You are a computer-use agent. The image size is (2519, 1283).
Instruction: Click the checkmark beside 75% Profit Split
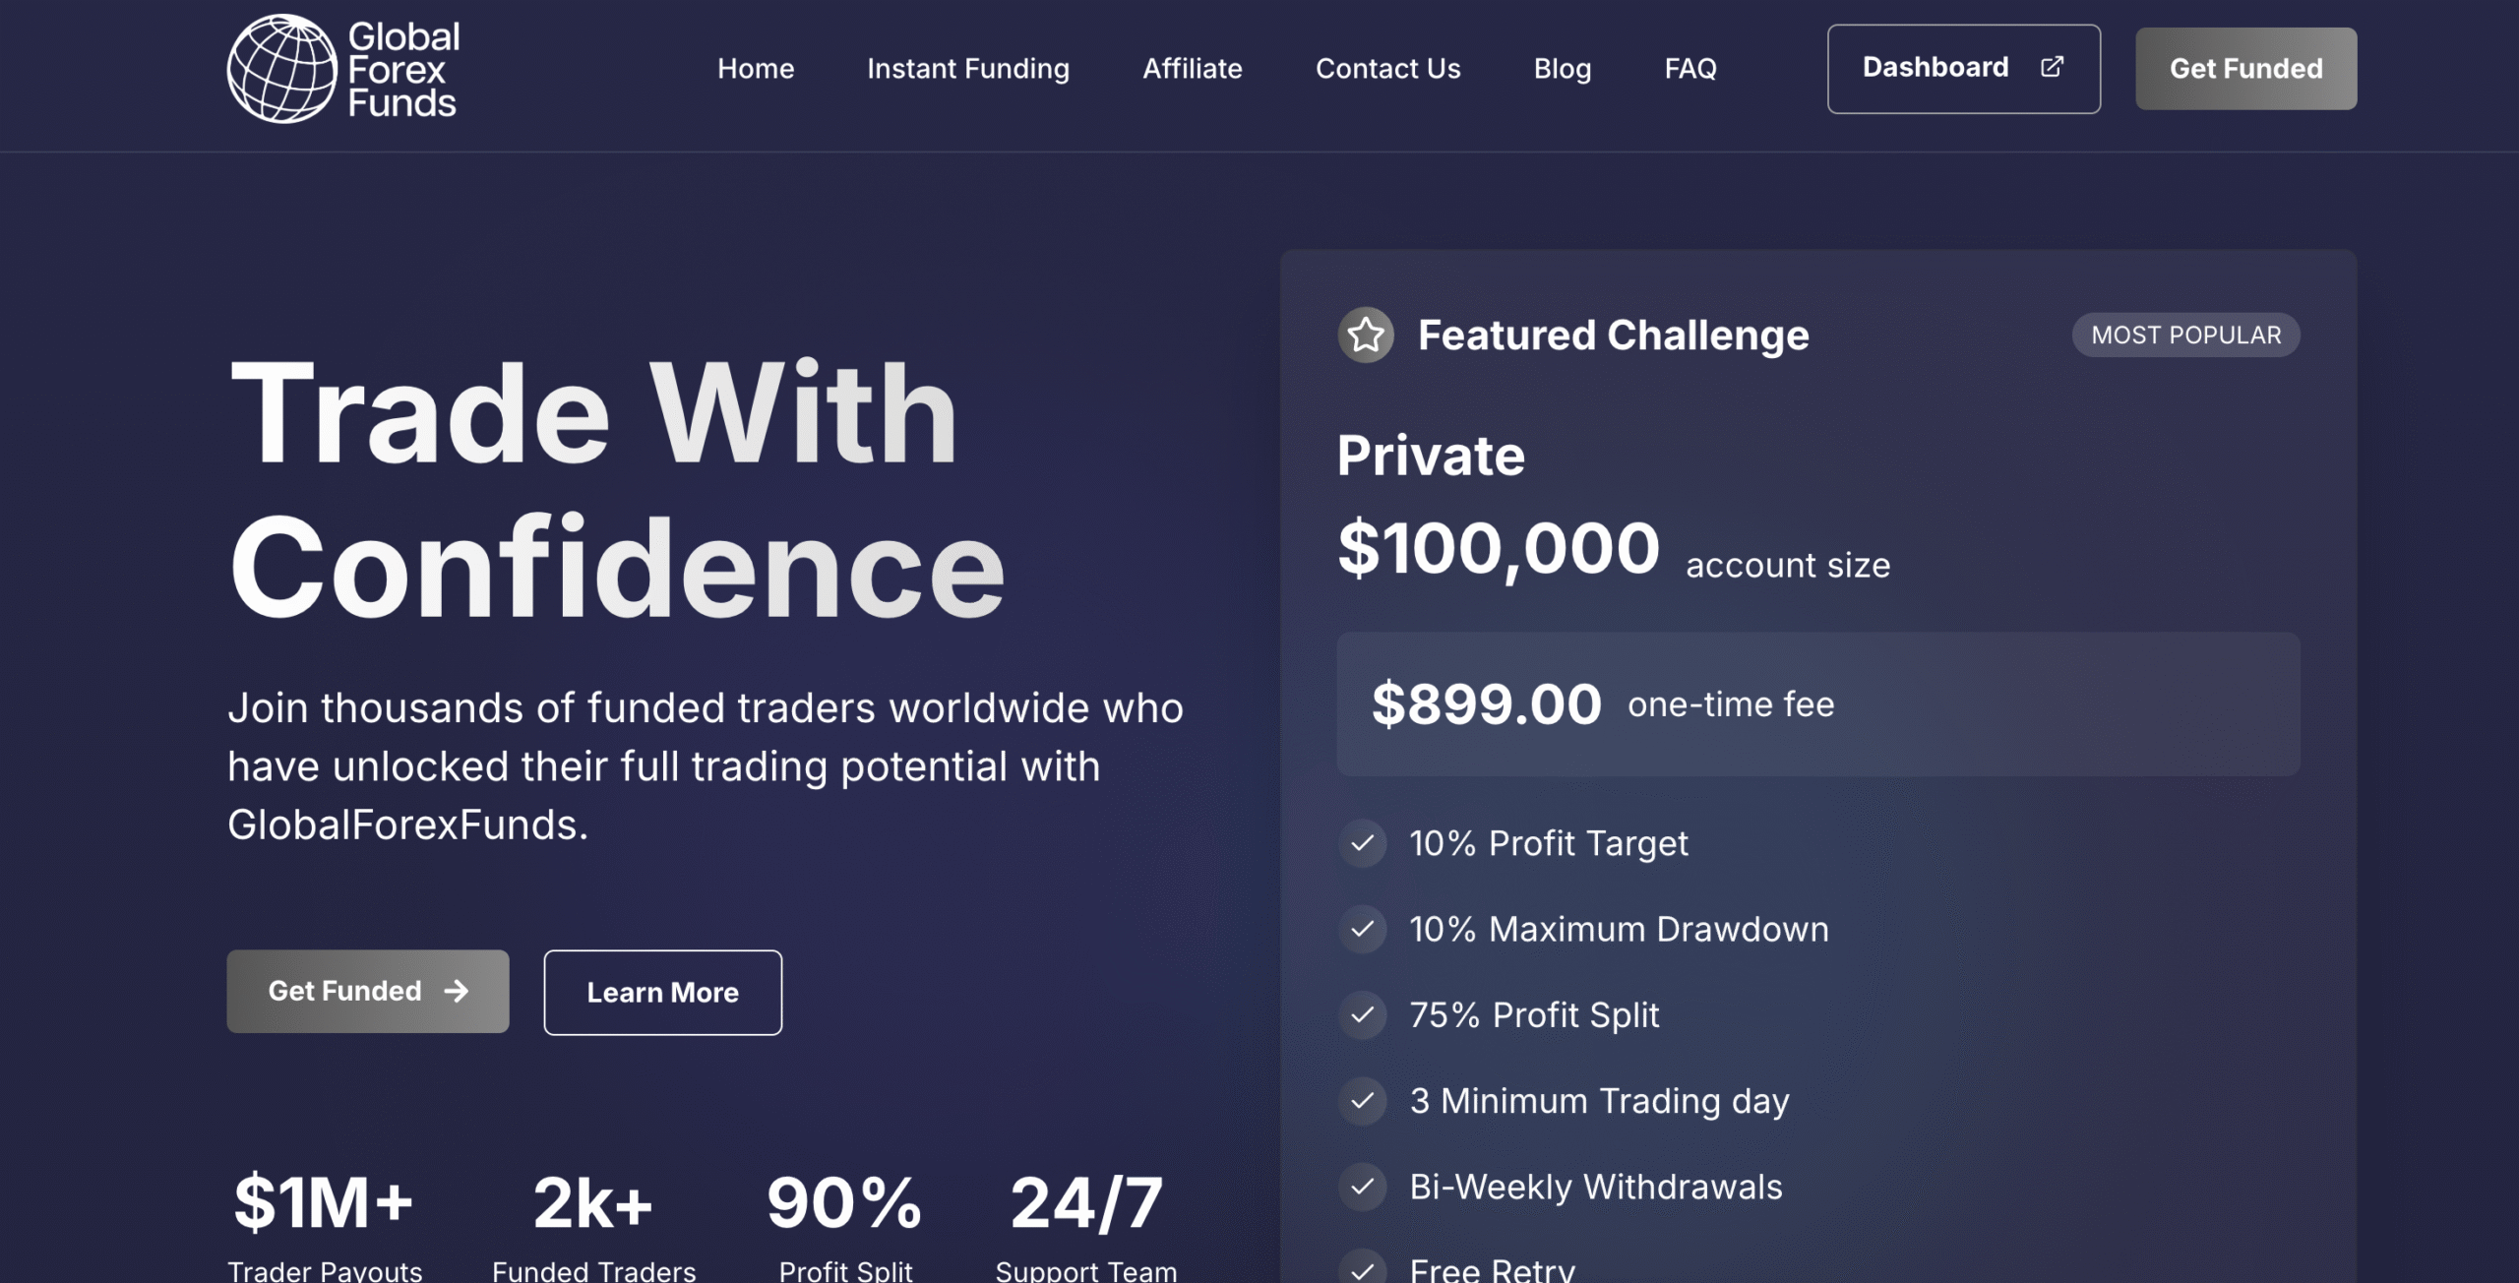pos(1363,1014)
